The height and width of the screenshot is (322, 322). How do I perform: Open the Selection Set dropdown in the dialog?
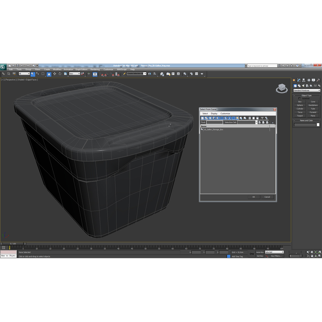256,122
